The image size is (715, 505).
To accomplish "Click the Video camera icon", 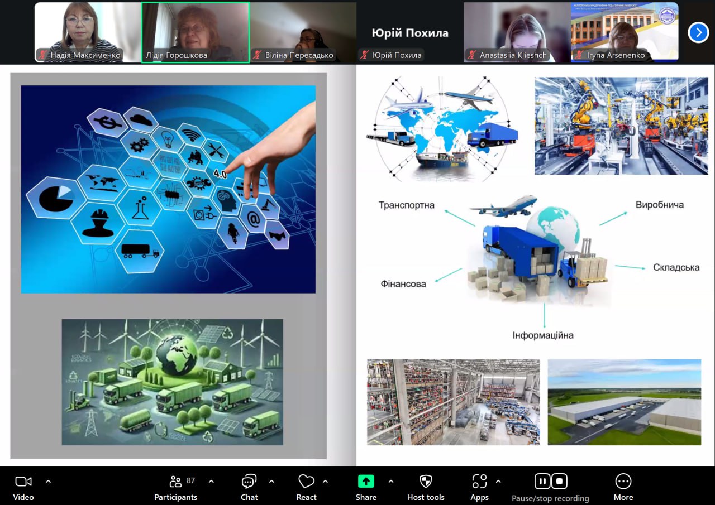I will [23, 482].
